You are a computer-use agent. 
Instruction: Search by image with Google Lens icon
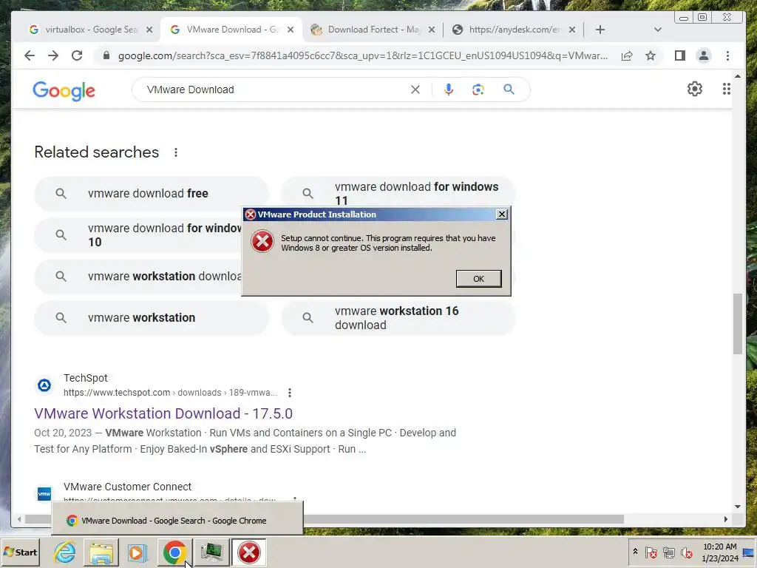(x=478, y=89)
